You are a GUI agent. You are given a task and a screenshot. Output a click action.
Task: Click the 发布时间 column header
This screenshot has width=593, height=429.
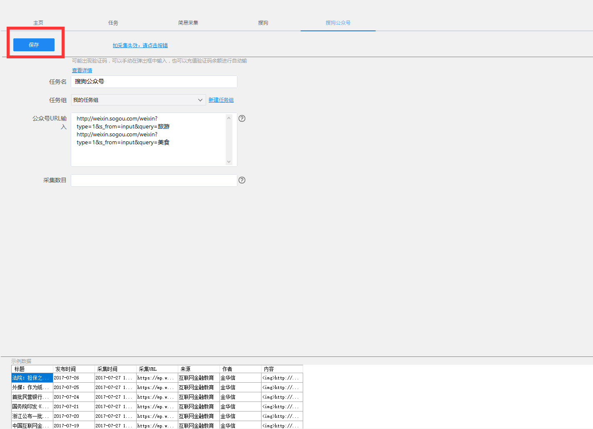(x=74, y=369)
